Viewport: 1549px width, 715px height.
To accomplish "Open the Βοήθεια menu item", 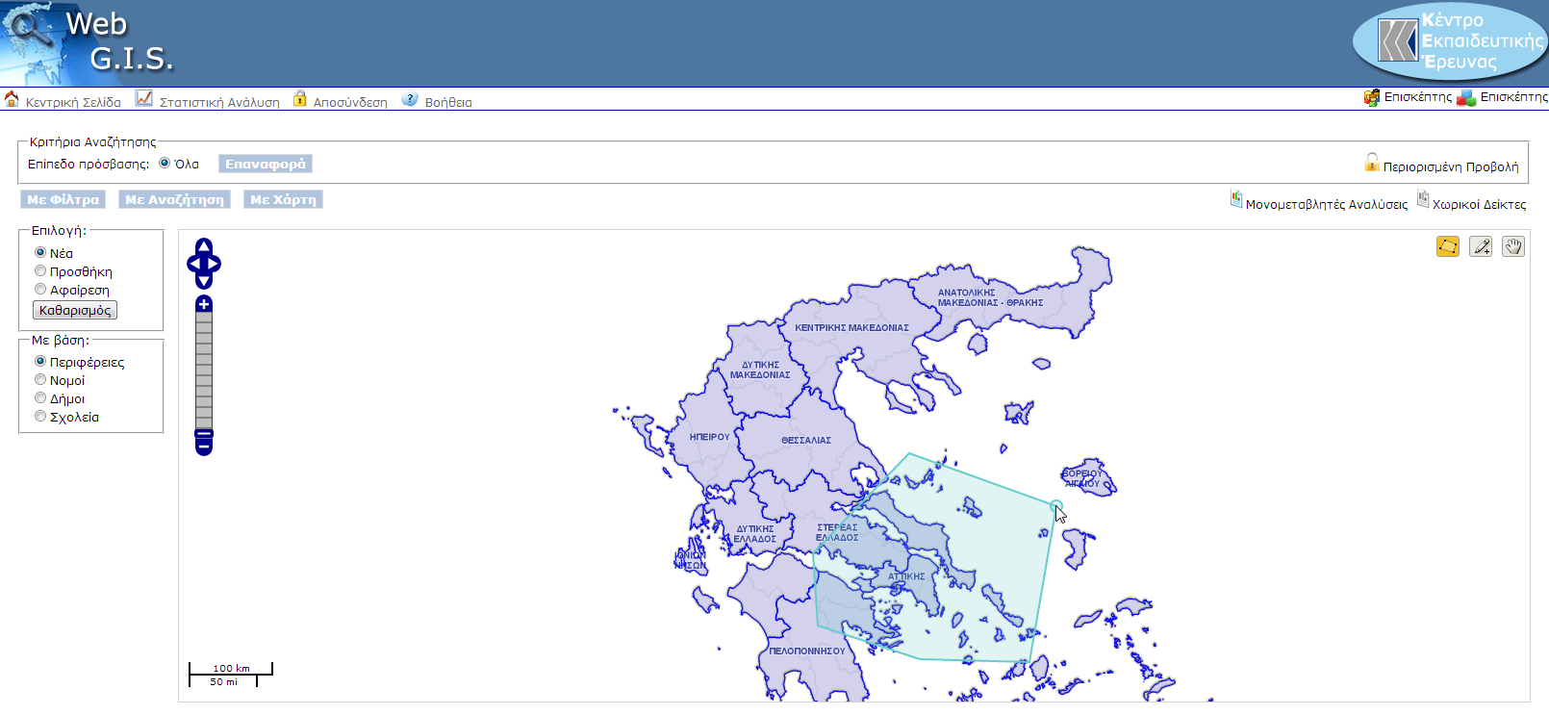I will 448,102.
